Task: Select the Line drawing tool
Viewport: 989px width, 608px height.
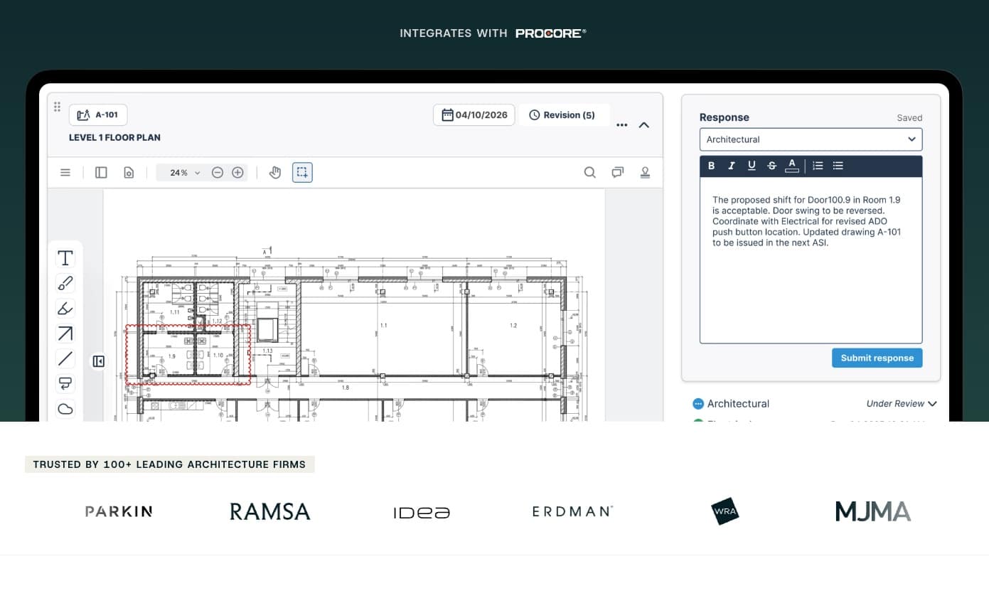Action: tap(65, 358)
